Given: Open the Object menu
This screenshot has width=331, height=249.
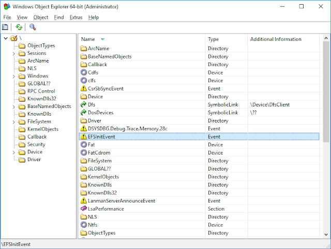Looking at the screenshot, I should [41, 17].
